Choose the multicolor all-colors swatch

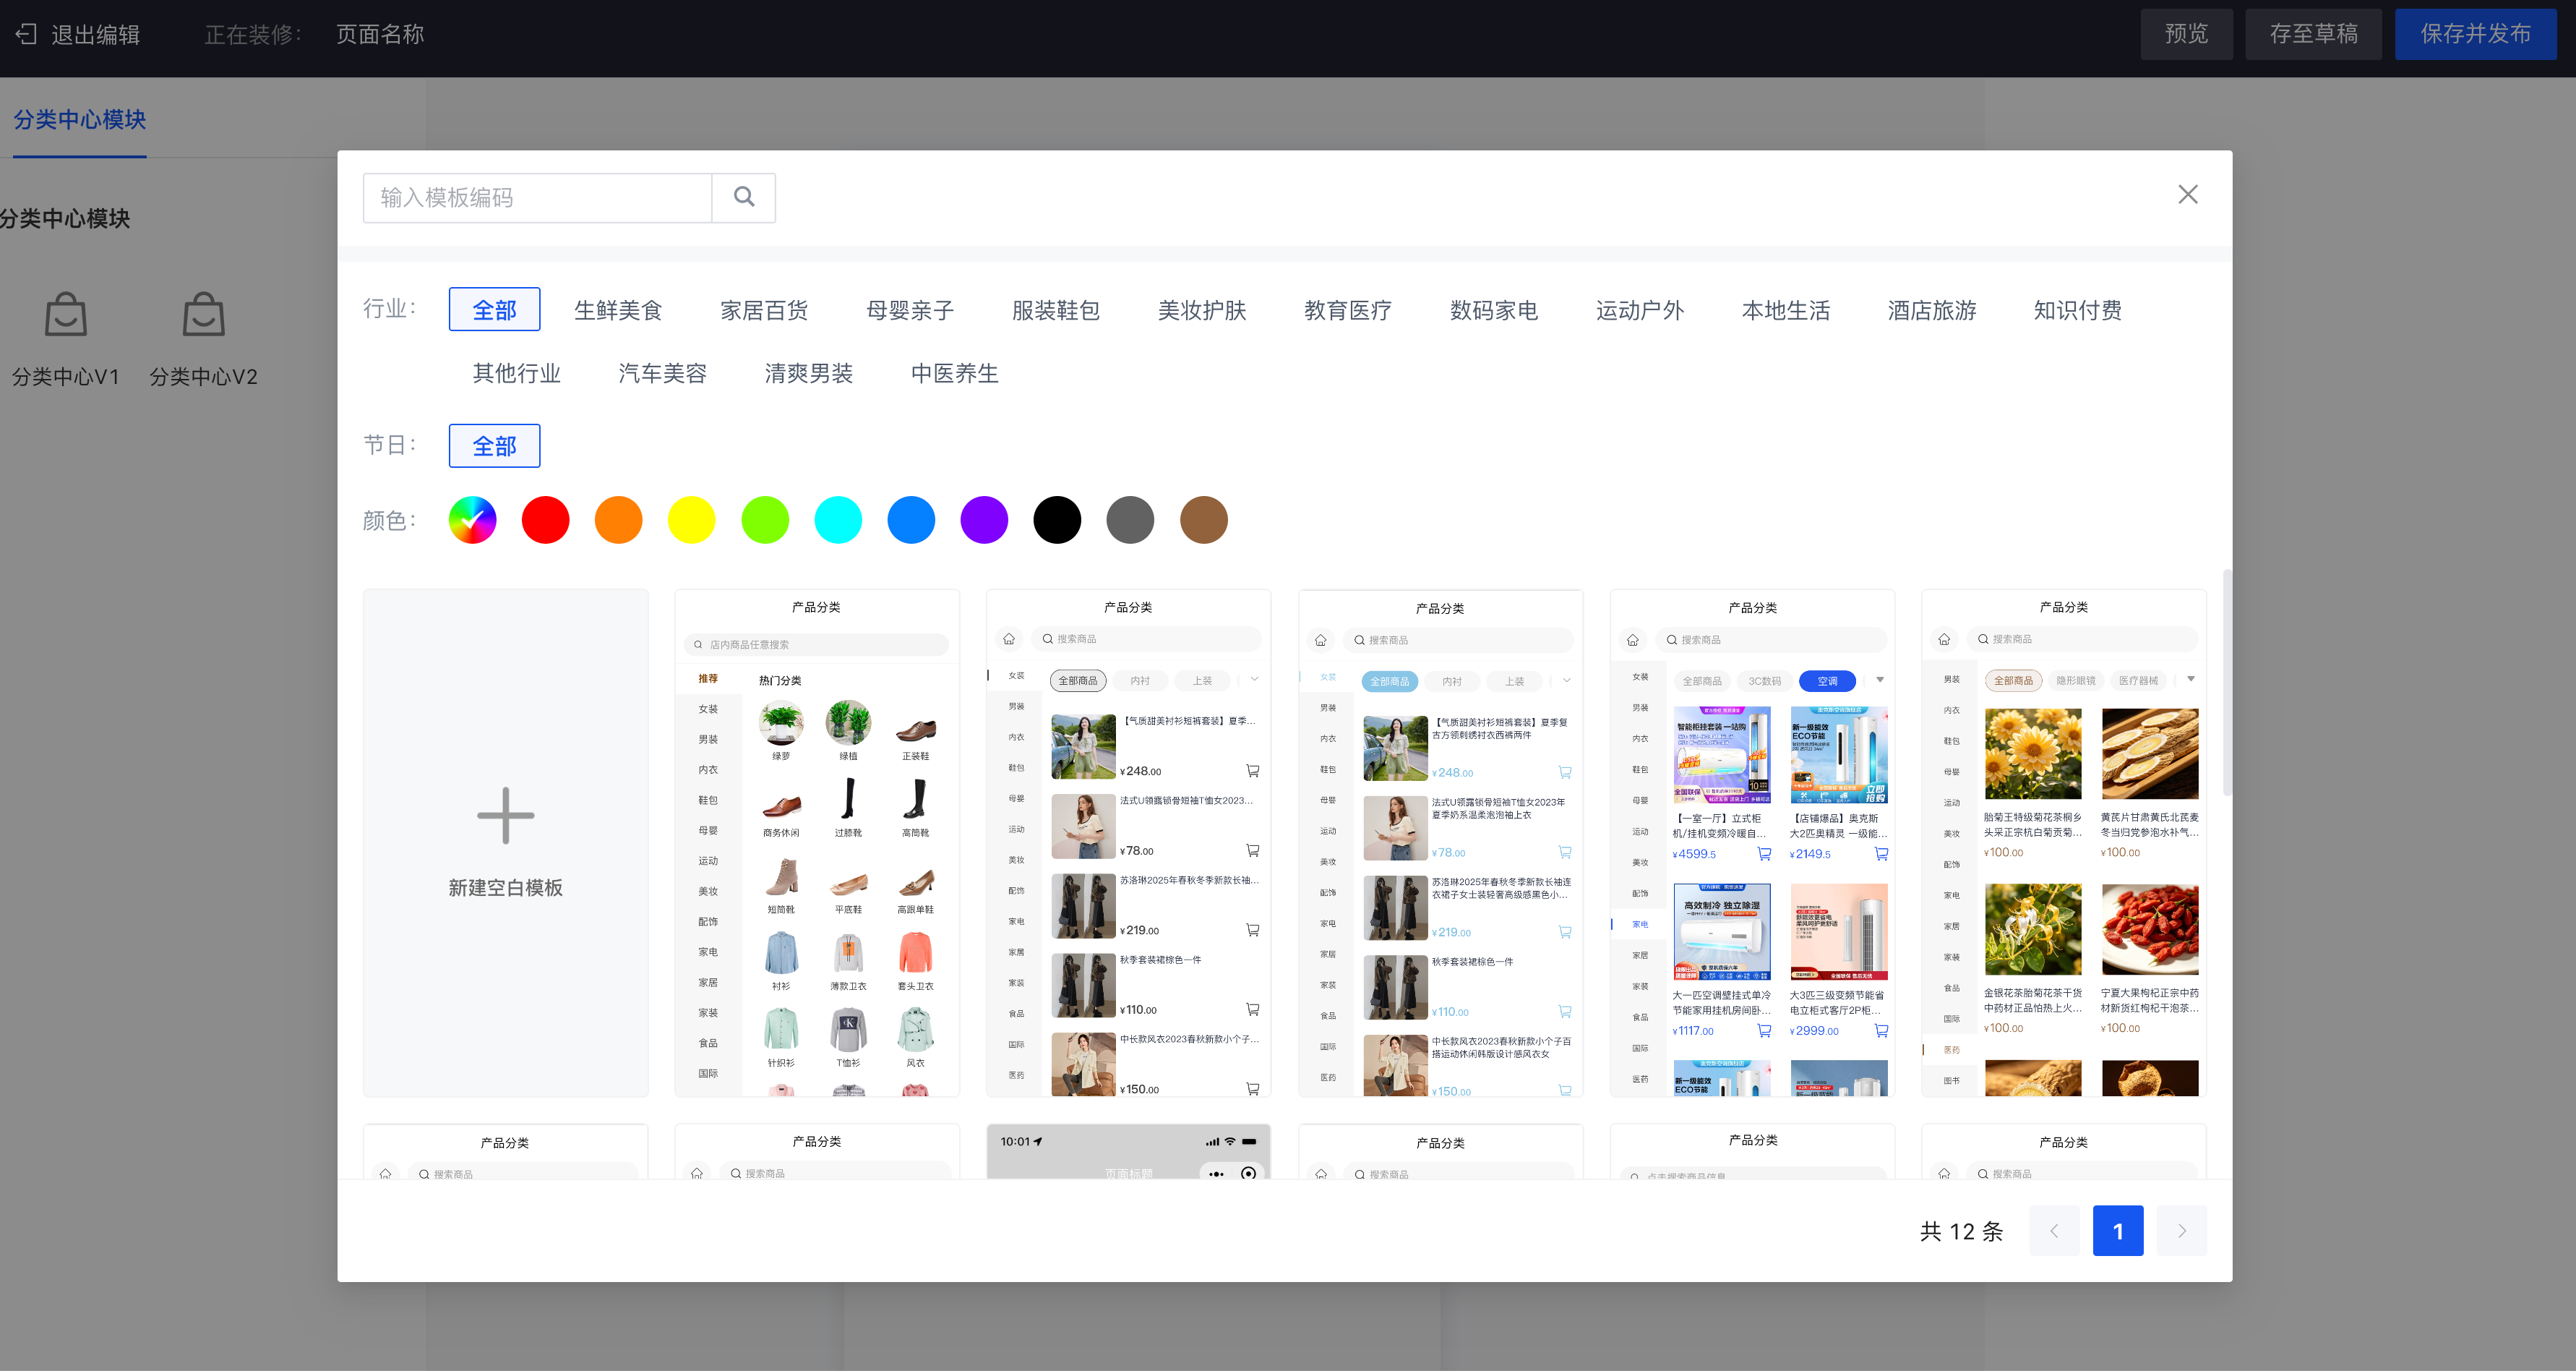[x=472, y=521]
